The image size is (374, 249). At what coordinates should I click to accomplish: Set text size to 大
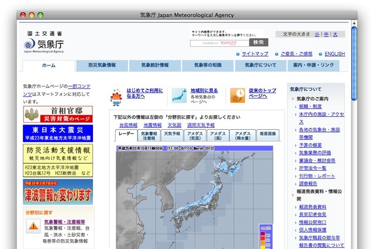(x=335, y=34)
